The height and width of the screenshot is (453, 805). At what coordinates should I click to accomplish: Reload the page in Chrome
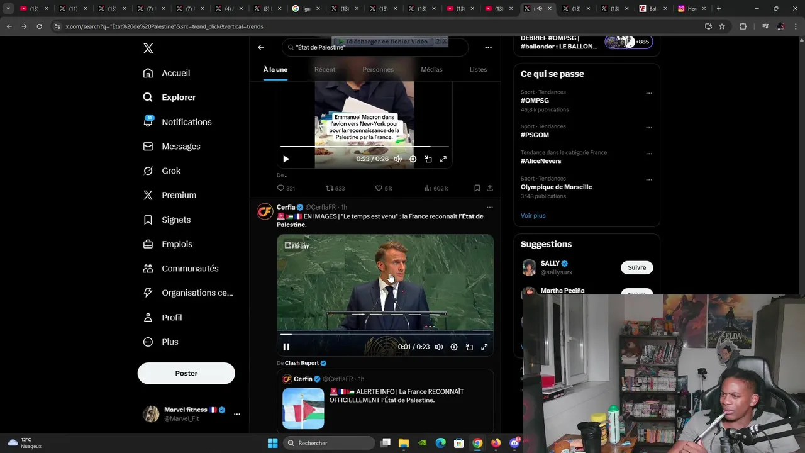tap(39, 26)
